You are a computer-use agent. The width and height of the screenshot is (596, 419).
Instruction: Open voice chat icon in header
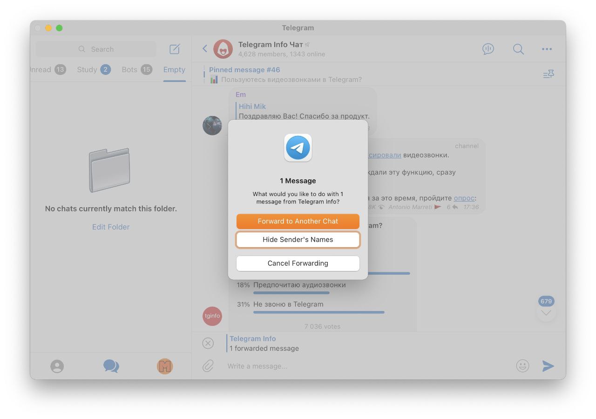pyautogui.click(x=488, y=49)
